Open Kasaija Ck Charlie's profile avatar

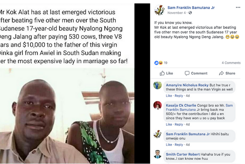pyautogui.click(x=158, y=105)
